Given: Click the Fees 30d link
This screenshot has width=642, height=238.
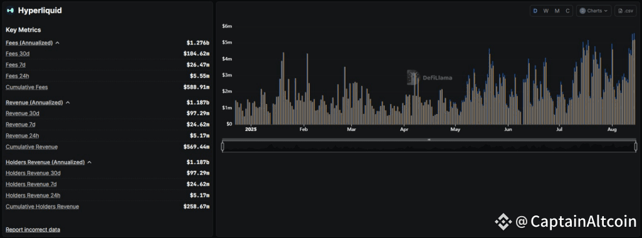Looking at the screenshot, I should click(18, 54).
